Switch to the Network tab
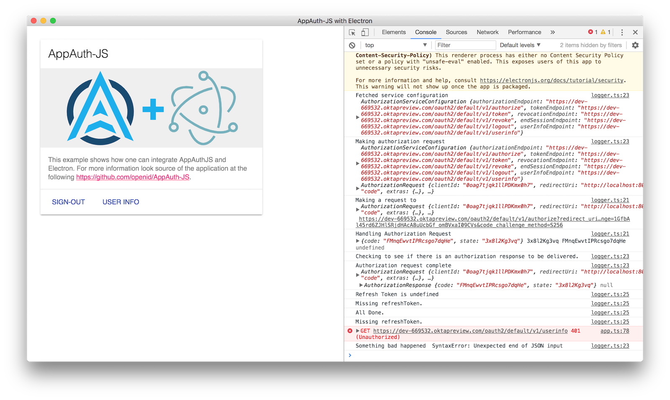 [487, 32]
